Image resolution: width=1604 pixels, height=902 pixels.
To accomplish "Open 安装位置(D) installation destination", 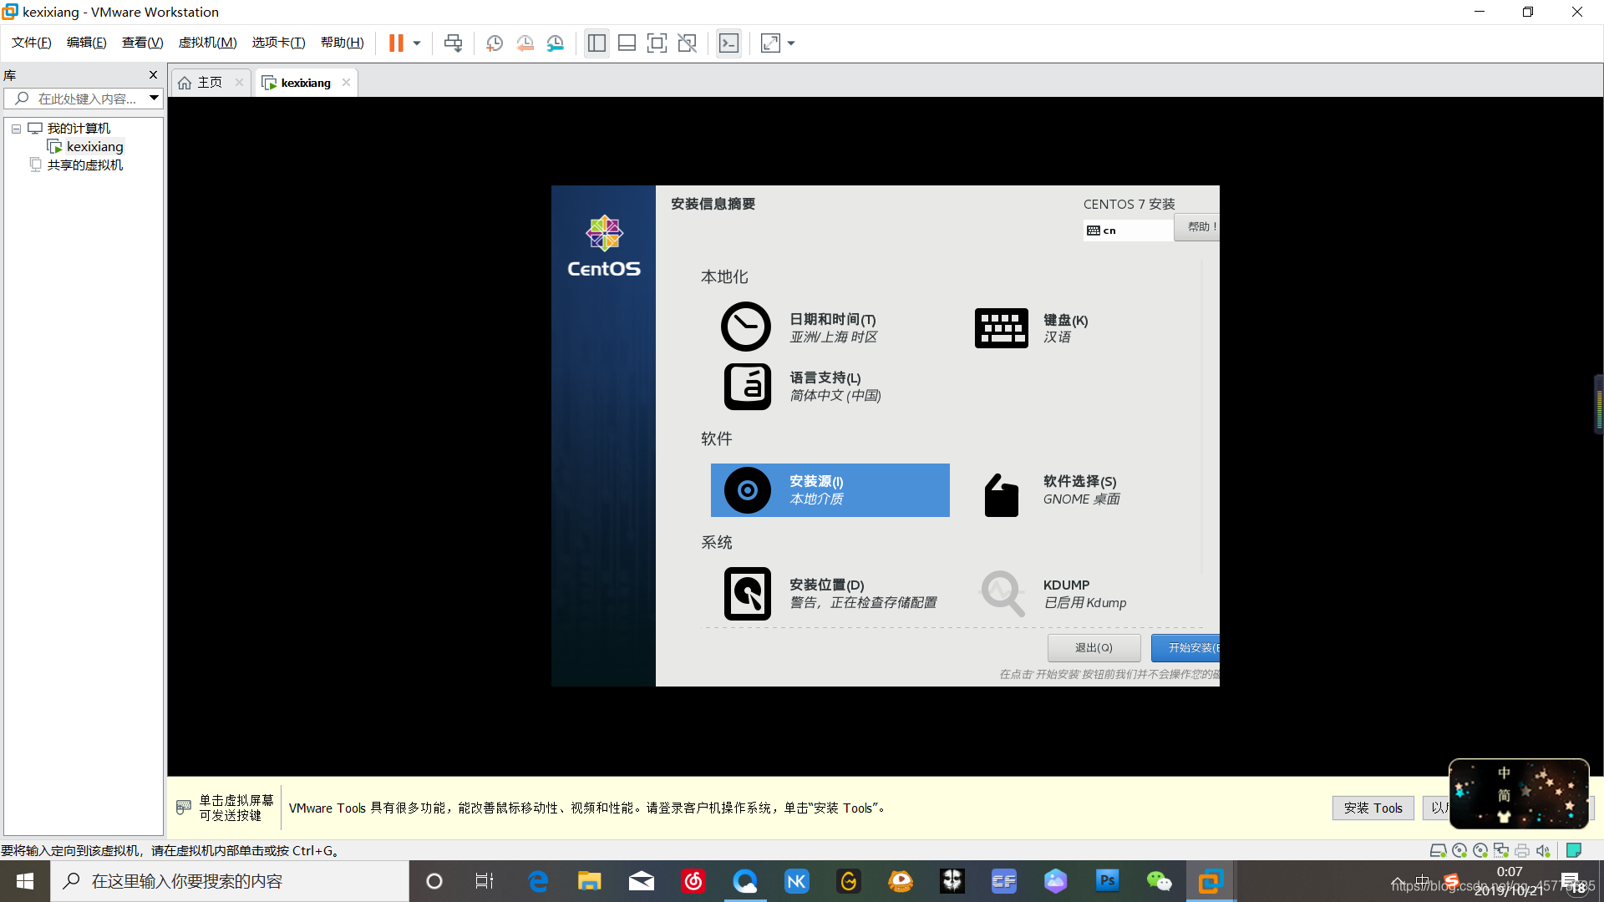I will pos(830,594).
